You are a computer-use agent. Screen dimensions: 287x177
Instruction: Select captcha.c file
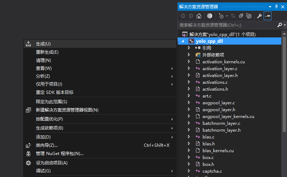tap(212, 171)
